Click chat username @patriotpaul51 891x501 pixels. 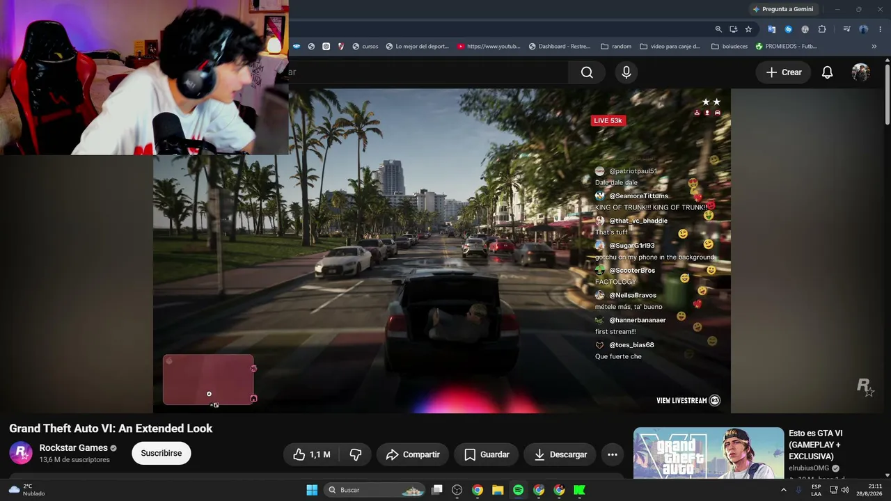pyautogui.click(x=633, y=171)
